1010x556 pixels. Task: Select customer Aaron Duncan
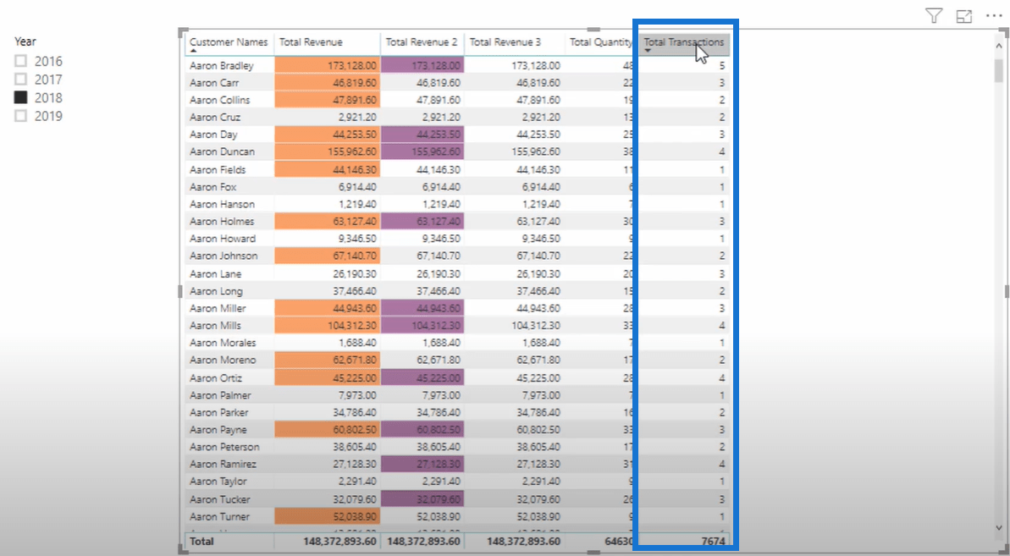click(x=222, y=151)
